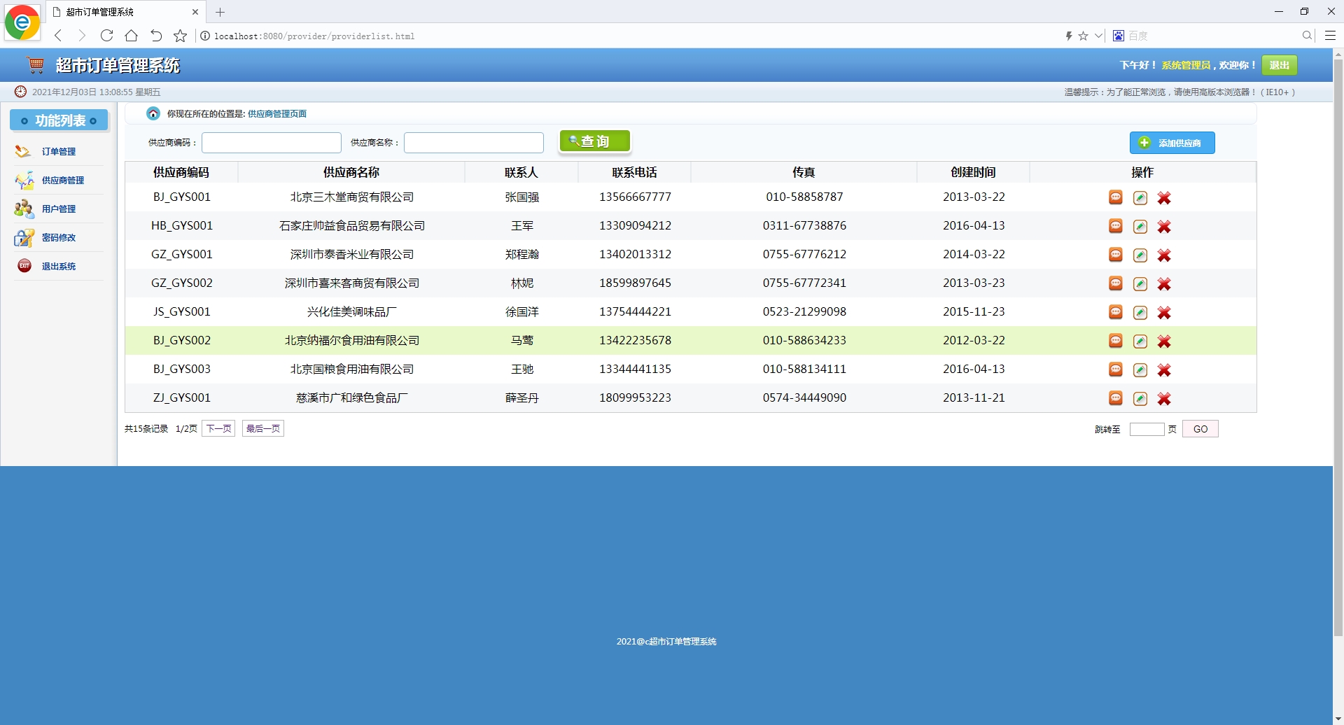Click the 供应商名称 search input field
Viewport: 1344px width, 725px height.
(x=473, y=142)
